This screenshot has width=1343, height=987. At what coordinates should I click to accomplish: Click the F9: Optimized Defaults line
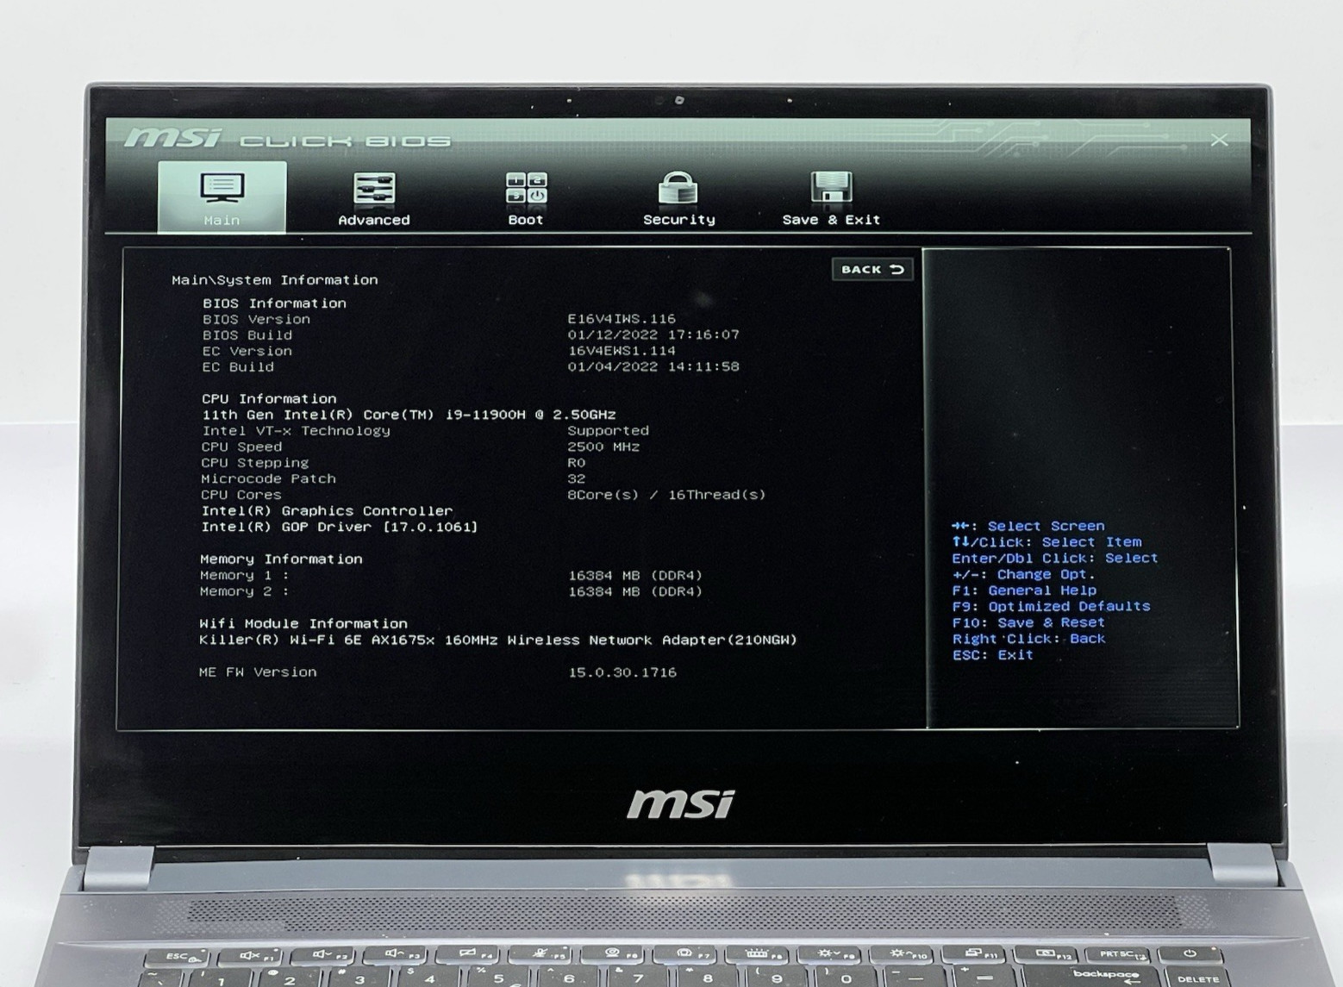[x=1051, y=607]
